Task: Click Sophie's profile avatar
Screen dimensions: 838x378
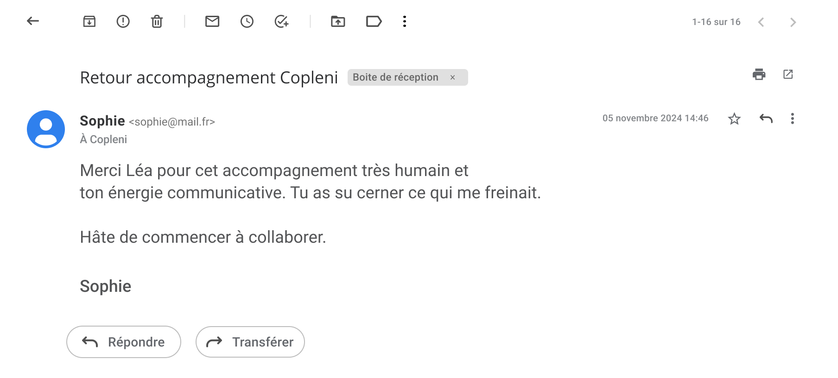Action: pyautogui.click(x=46, y=129)
